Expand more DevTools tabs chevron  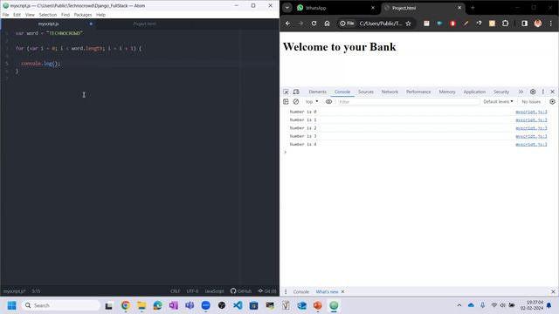521,92
